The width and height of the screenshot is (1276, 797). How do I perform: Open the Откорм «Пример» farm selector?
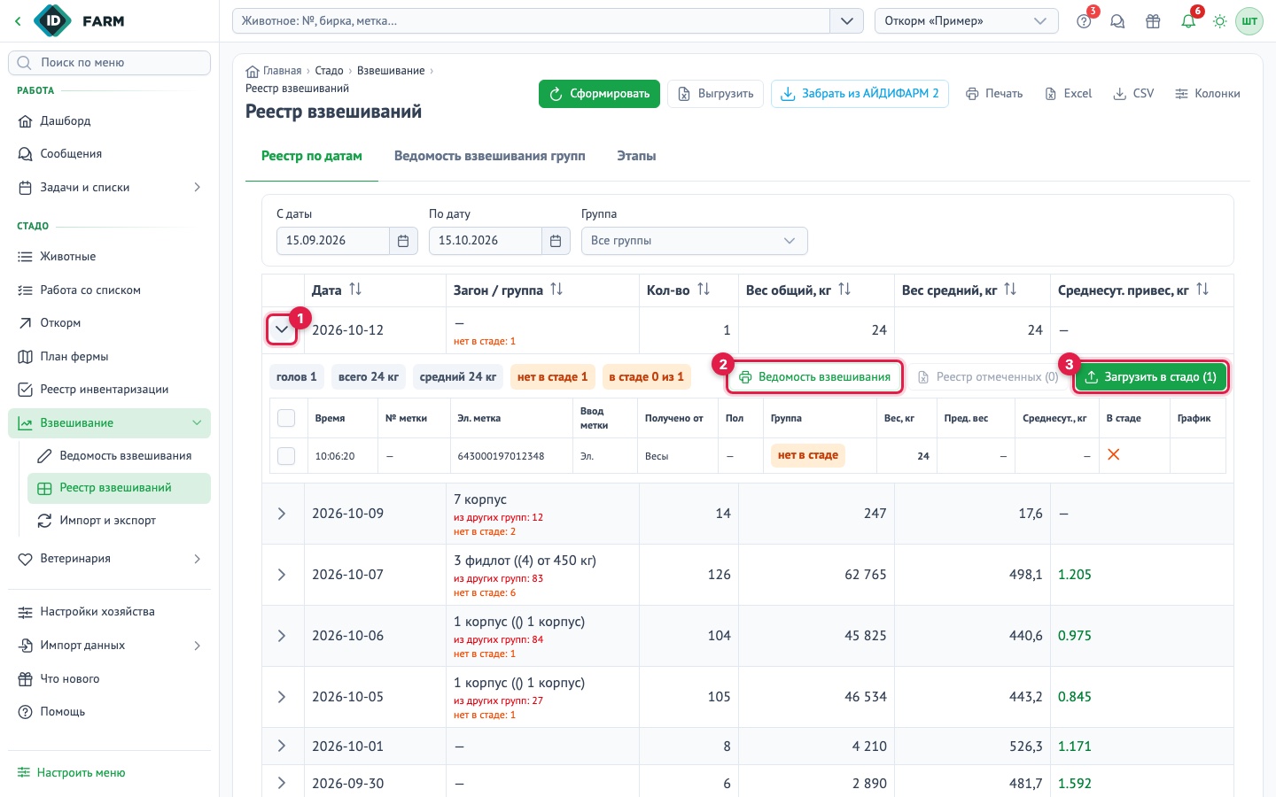[x=967, y=21]
